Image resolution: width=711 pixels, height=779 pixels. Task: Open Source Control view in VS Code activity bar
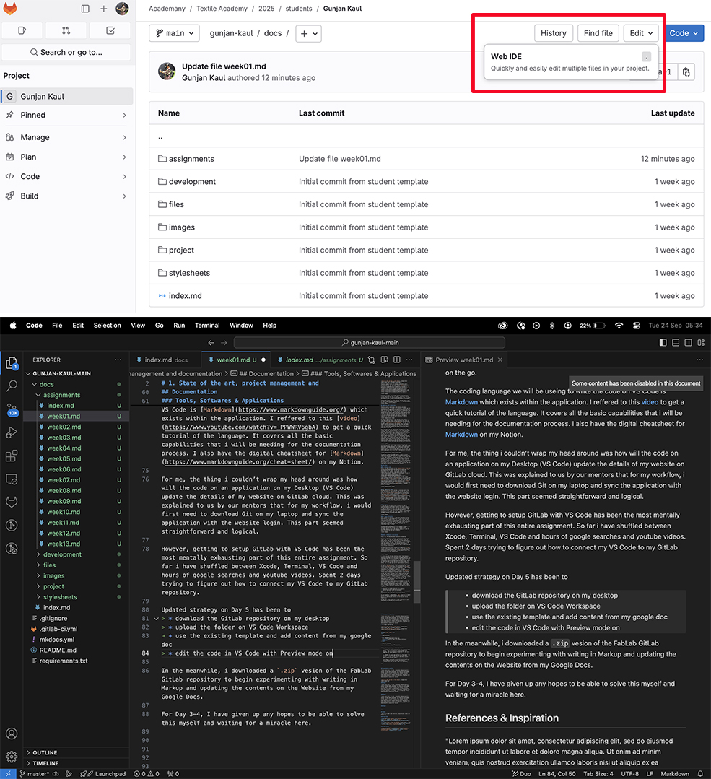[x=12, y=409]
